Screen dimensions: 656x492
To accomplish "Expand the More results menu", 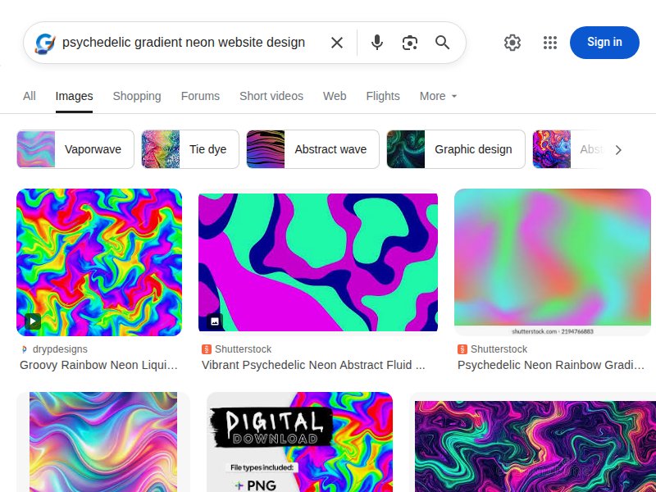I will (437, 96).
